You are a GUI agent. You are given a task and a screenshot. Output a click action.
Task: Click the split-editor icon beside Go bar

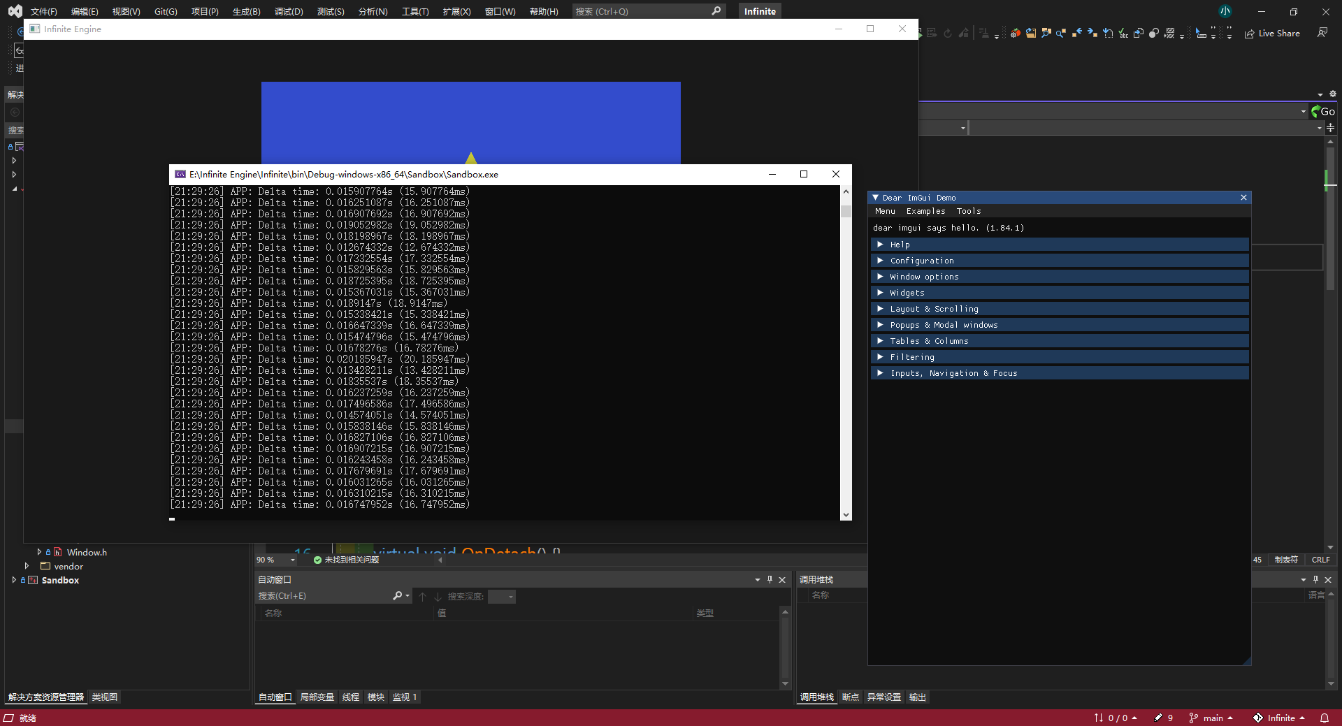(x=1331, y=128)
